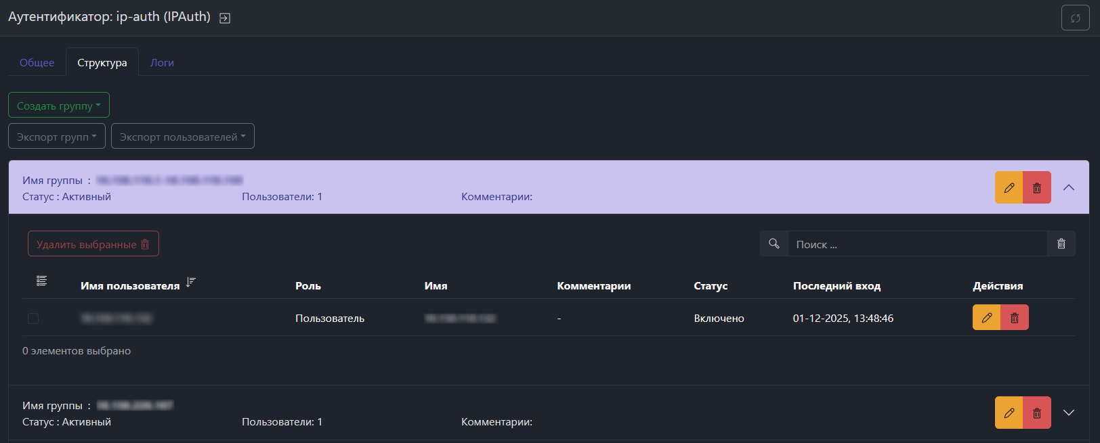Click the magnifier search icon
Image resolution: width=1100 pixels, height=443 pixels.
point(774,243)
